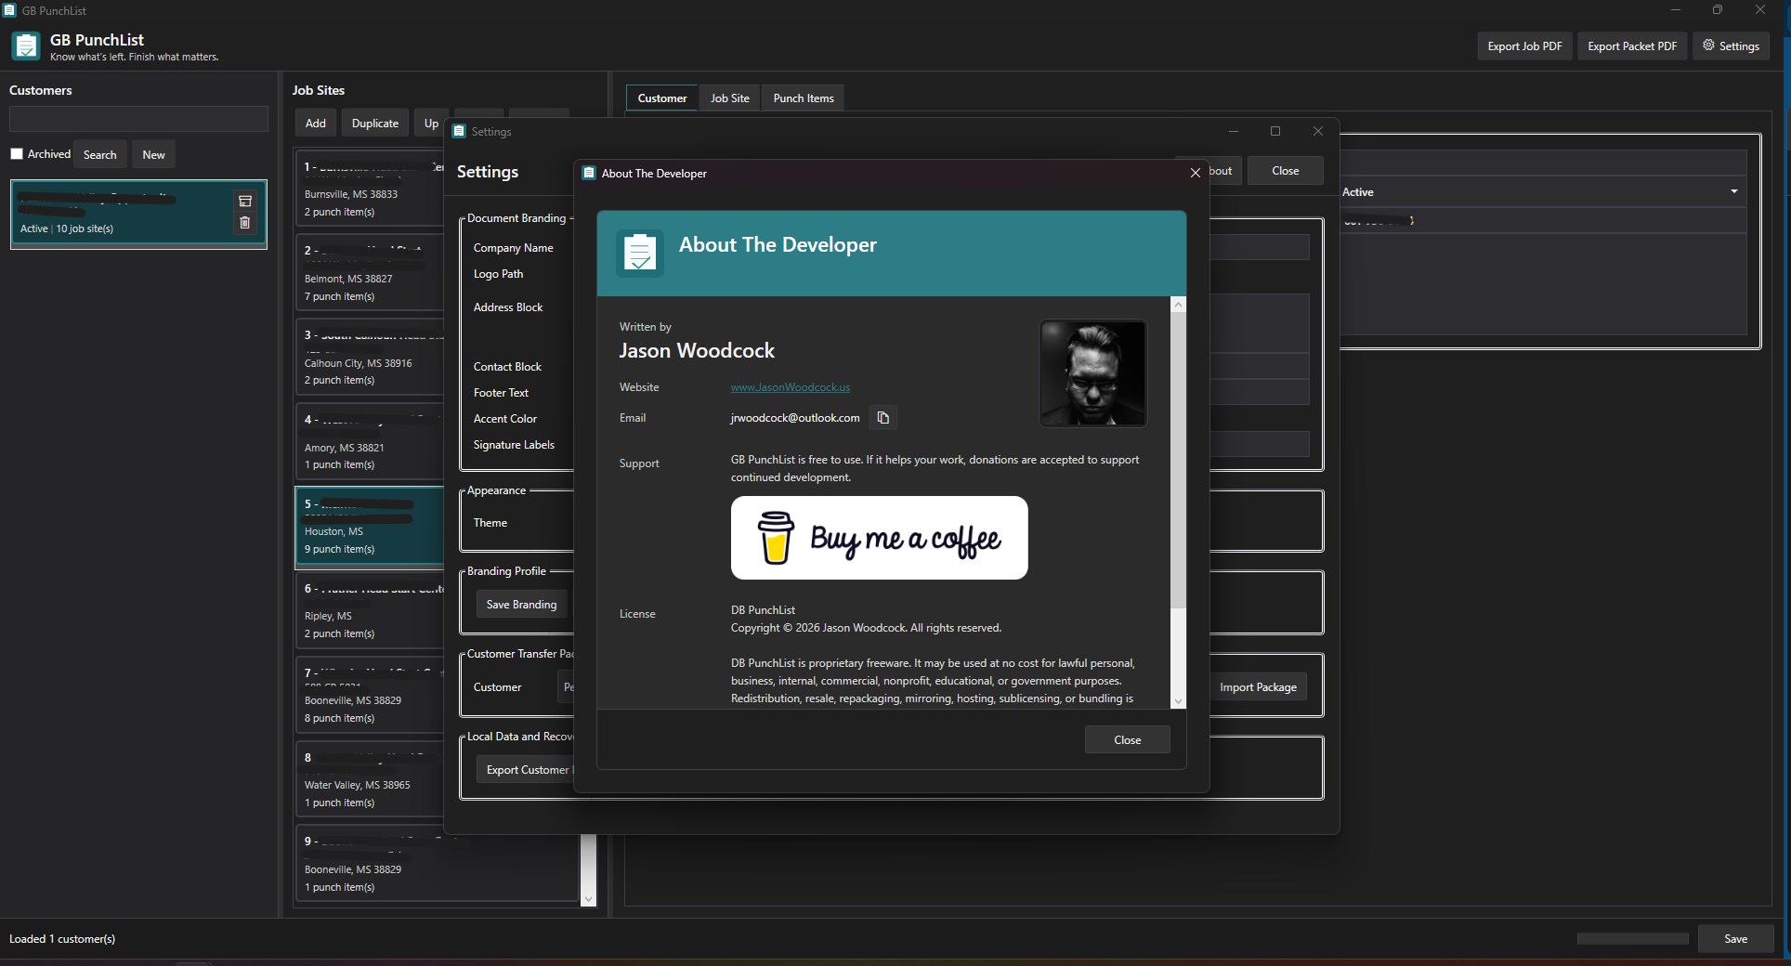Click the Up button in Job Sites
Screen dimensions: 1791x966
click(431, 124)
